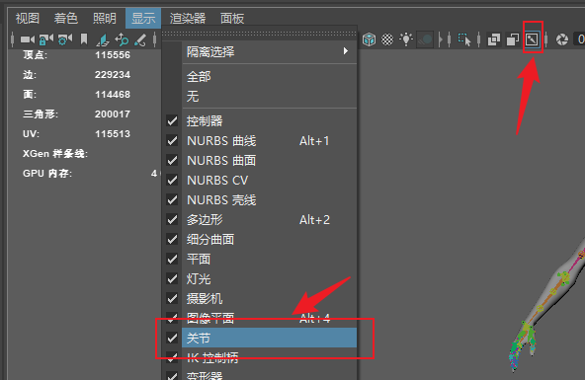Tear off the menu via dotted bar
This screenshot has width=585, height=380.
point(259,34)
